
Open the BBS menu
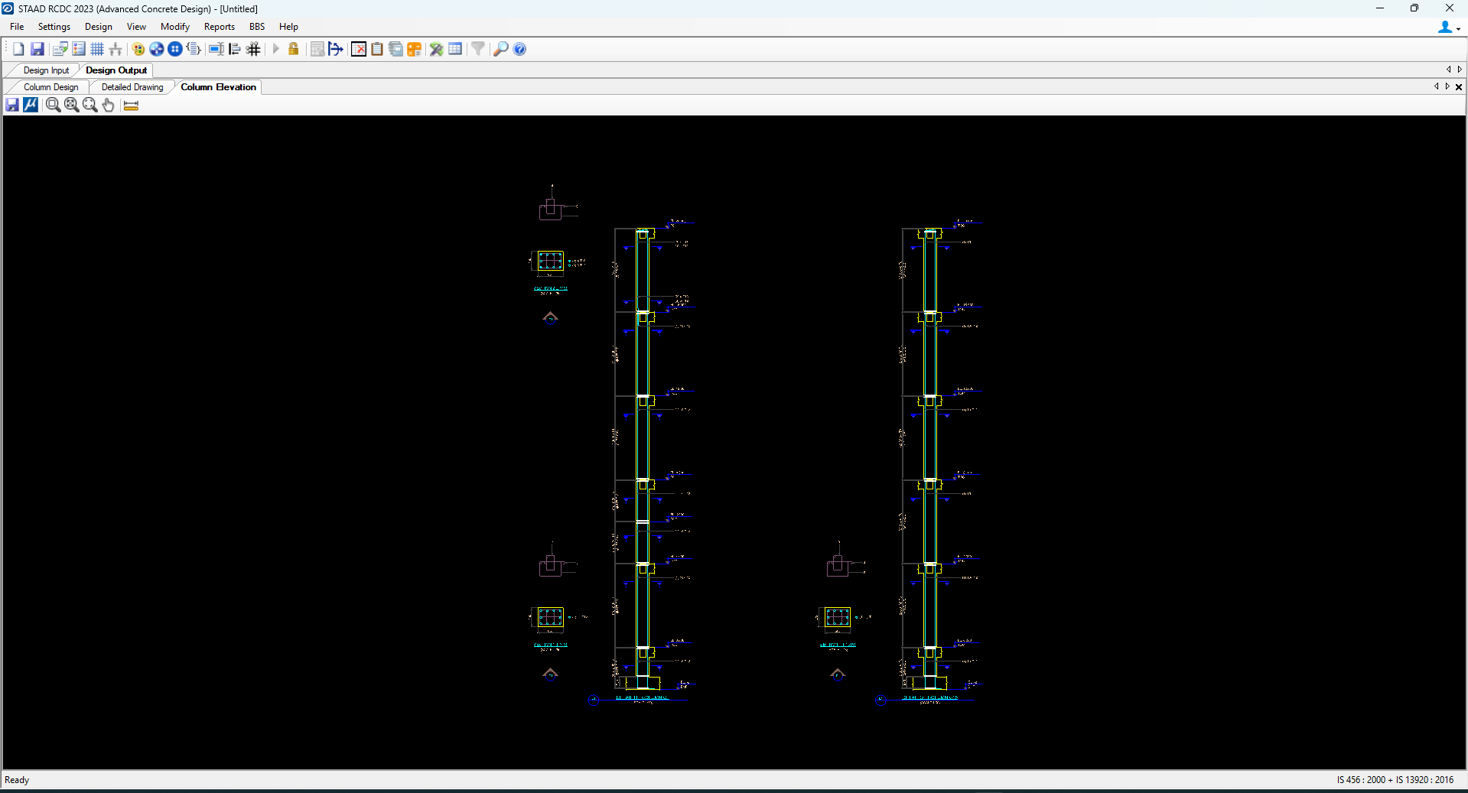tap(256, 27)
